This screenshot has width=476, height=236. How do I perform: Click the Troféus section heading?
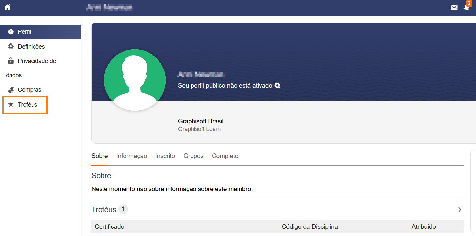[x=104, y=210]
